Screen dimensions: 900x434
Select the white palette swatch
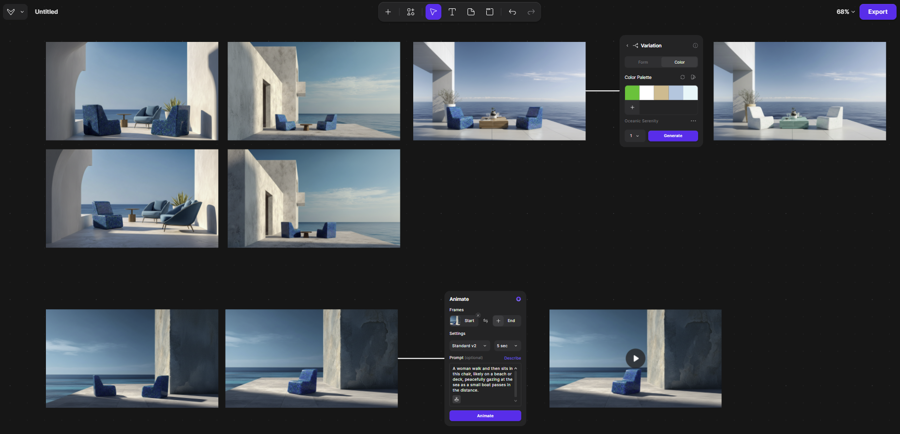647,93
